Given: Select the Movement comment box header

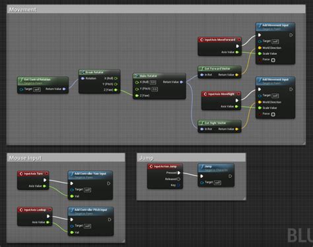Looking at the screenshot, I should 156,9.
